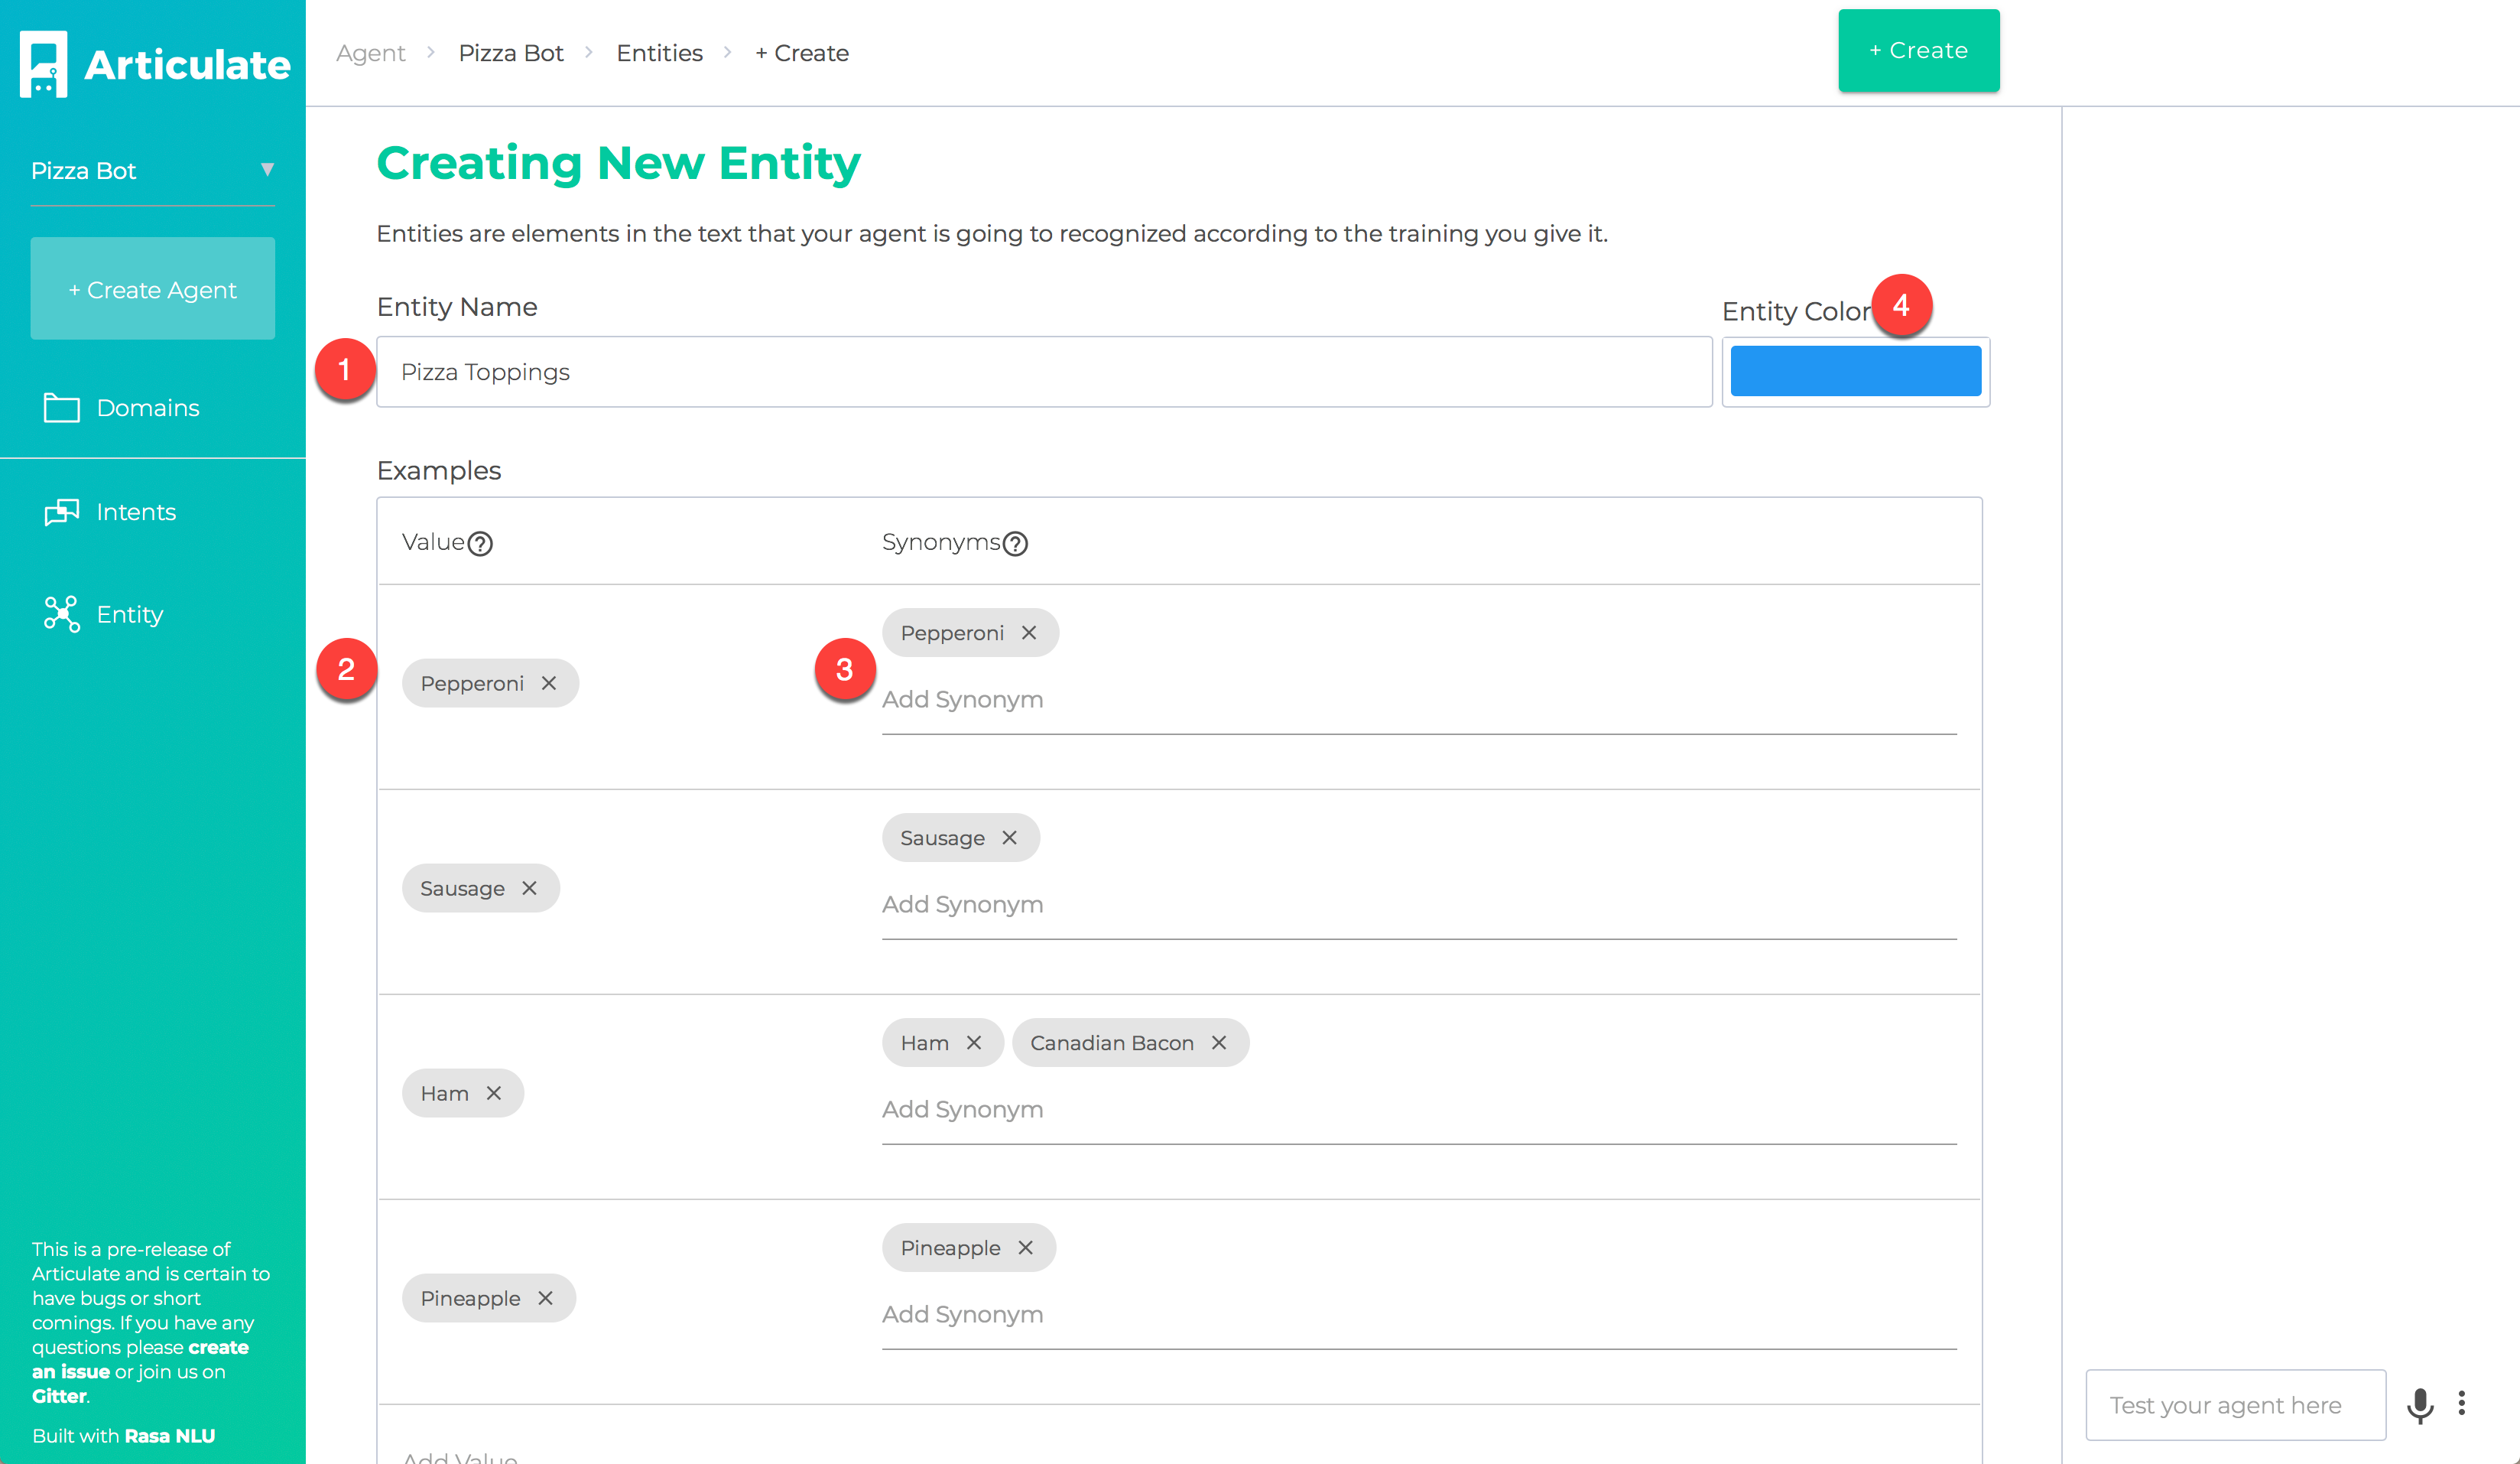The width and height of the screenshot is (2520, 1464).
Task: Click the green + Create button
Action: tap(1918, 51)
